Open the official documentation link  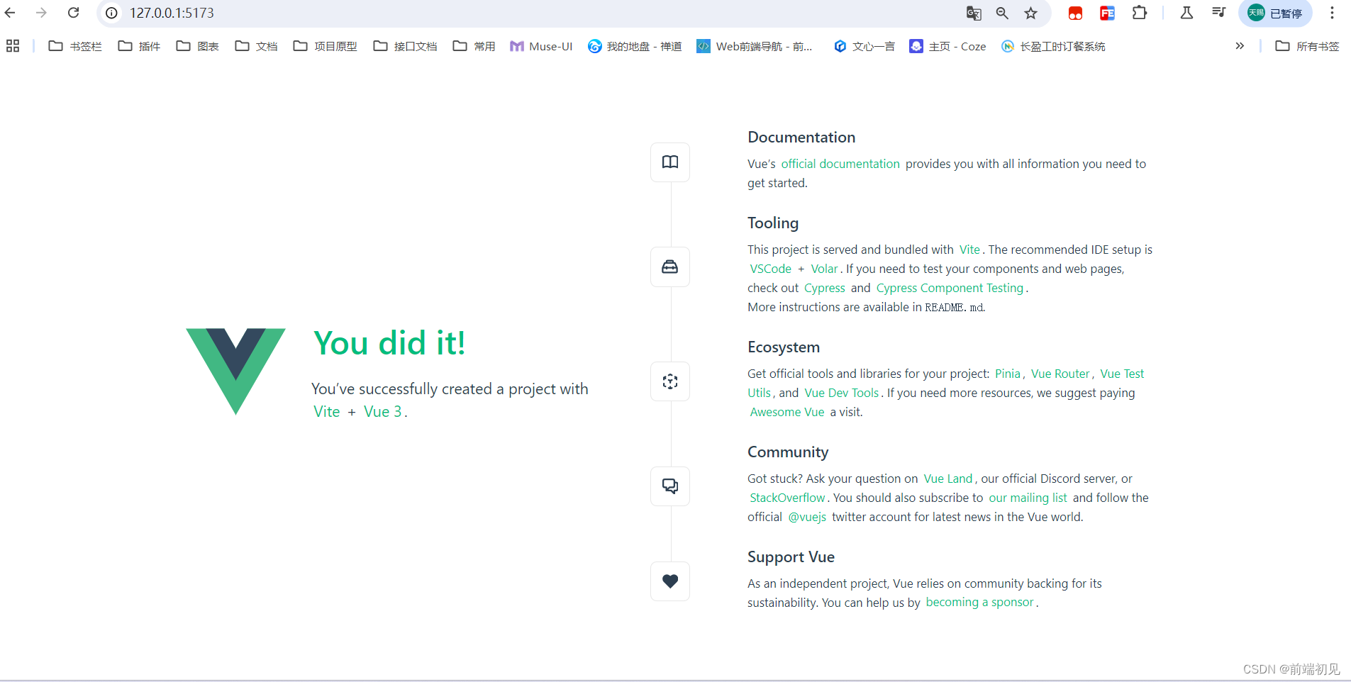tap(840, 164)
